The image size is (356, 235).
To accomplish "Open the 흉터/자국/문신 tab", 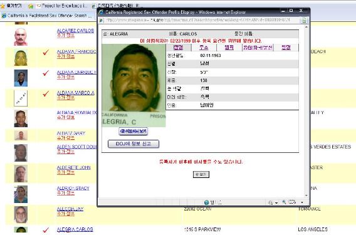I will 258,47.
